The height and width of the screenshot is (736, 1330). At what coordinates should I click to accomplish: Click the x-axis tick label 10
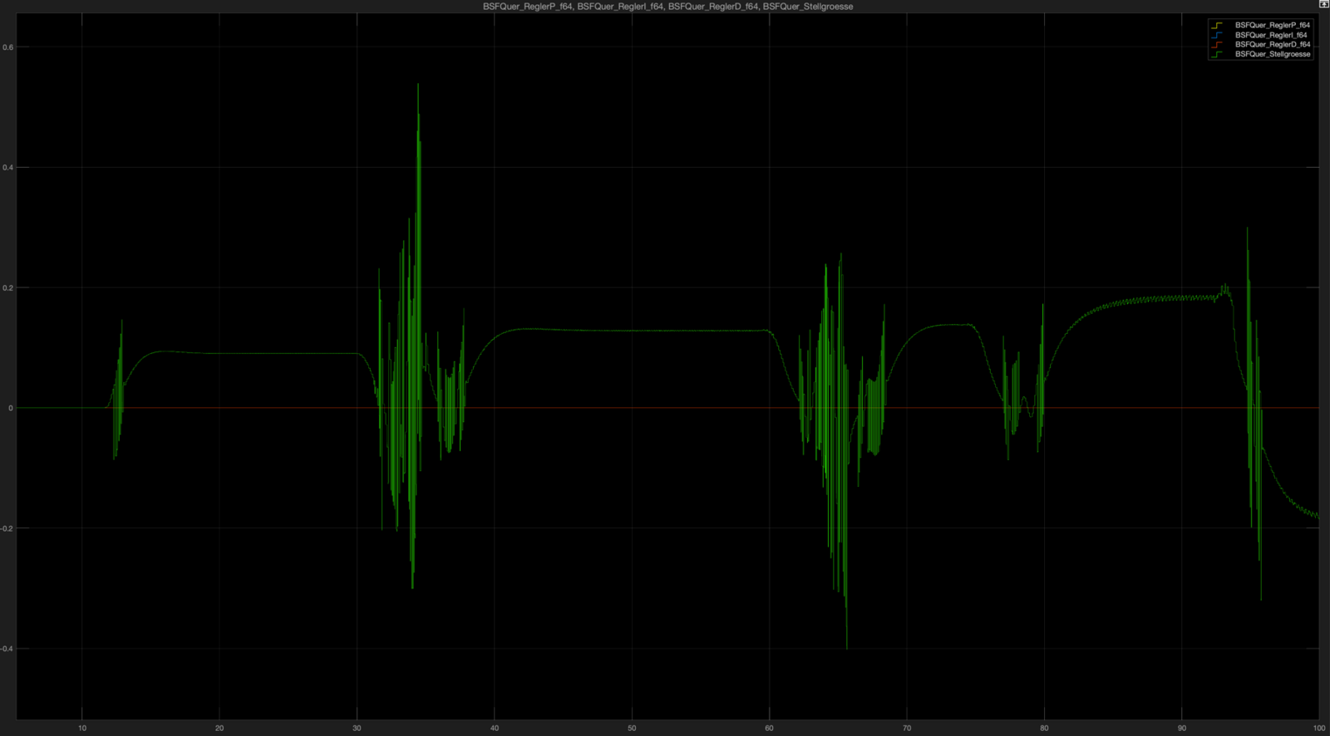[82, 729]
